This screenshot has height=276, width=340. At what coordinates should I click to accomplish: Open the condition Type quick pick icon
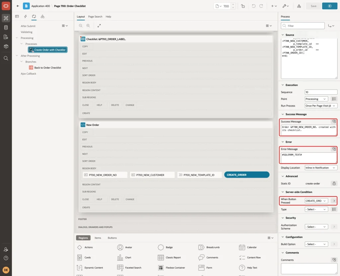pos(334,209)
